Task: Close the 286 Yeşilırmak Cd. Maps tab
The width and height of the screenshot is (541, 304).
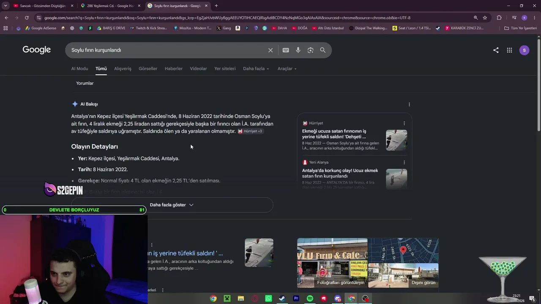Action: coord(139,6)
